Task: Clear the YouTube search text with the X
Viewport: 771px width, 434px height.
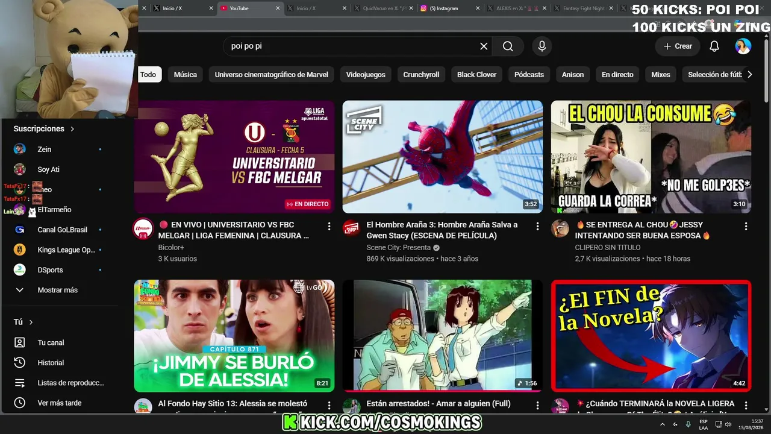Action: click(x=484, y=46)
